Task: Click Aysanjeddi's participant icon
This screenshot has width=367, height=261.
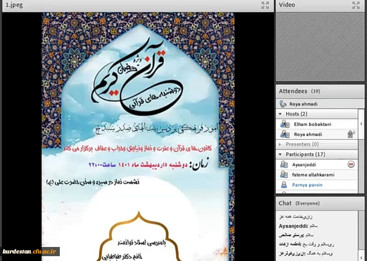Action: pos(284,164)
